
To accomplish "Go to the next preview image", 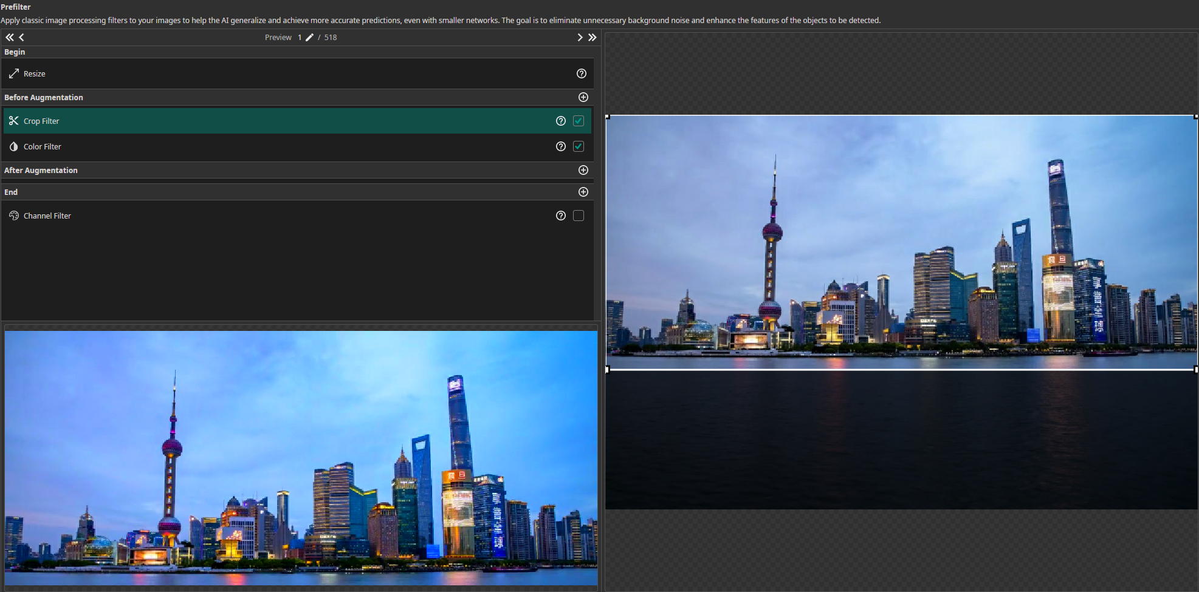I will [x=579, y=37].
